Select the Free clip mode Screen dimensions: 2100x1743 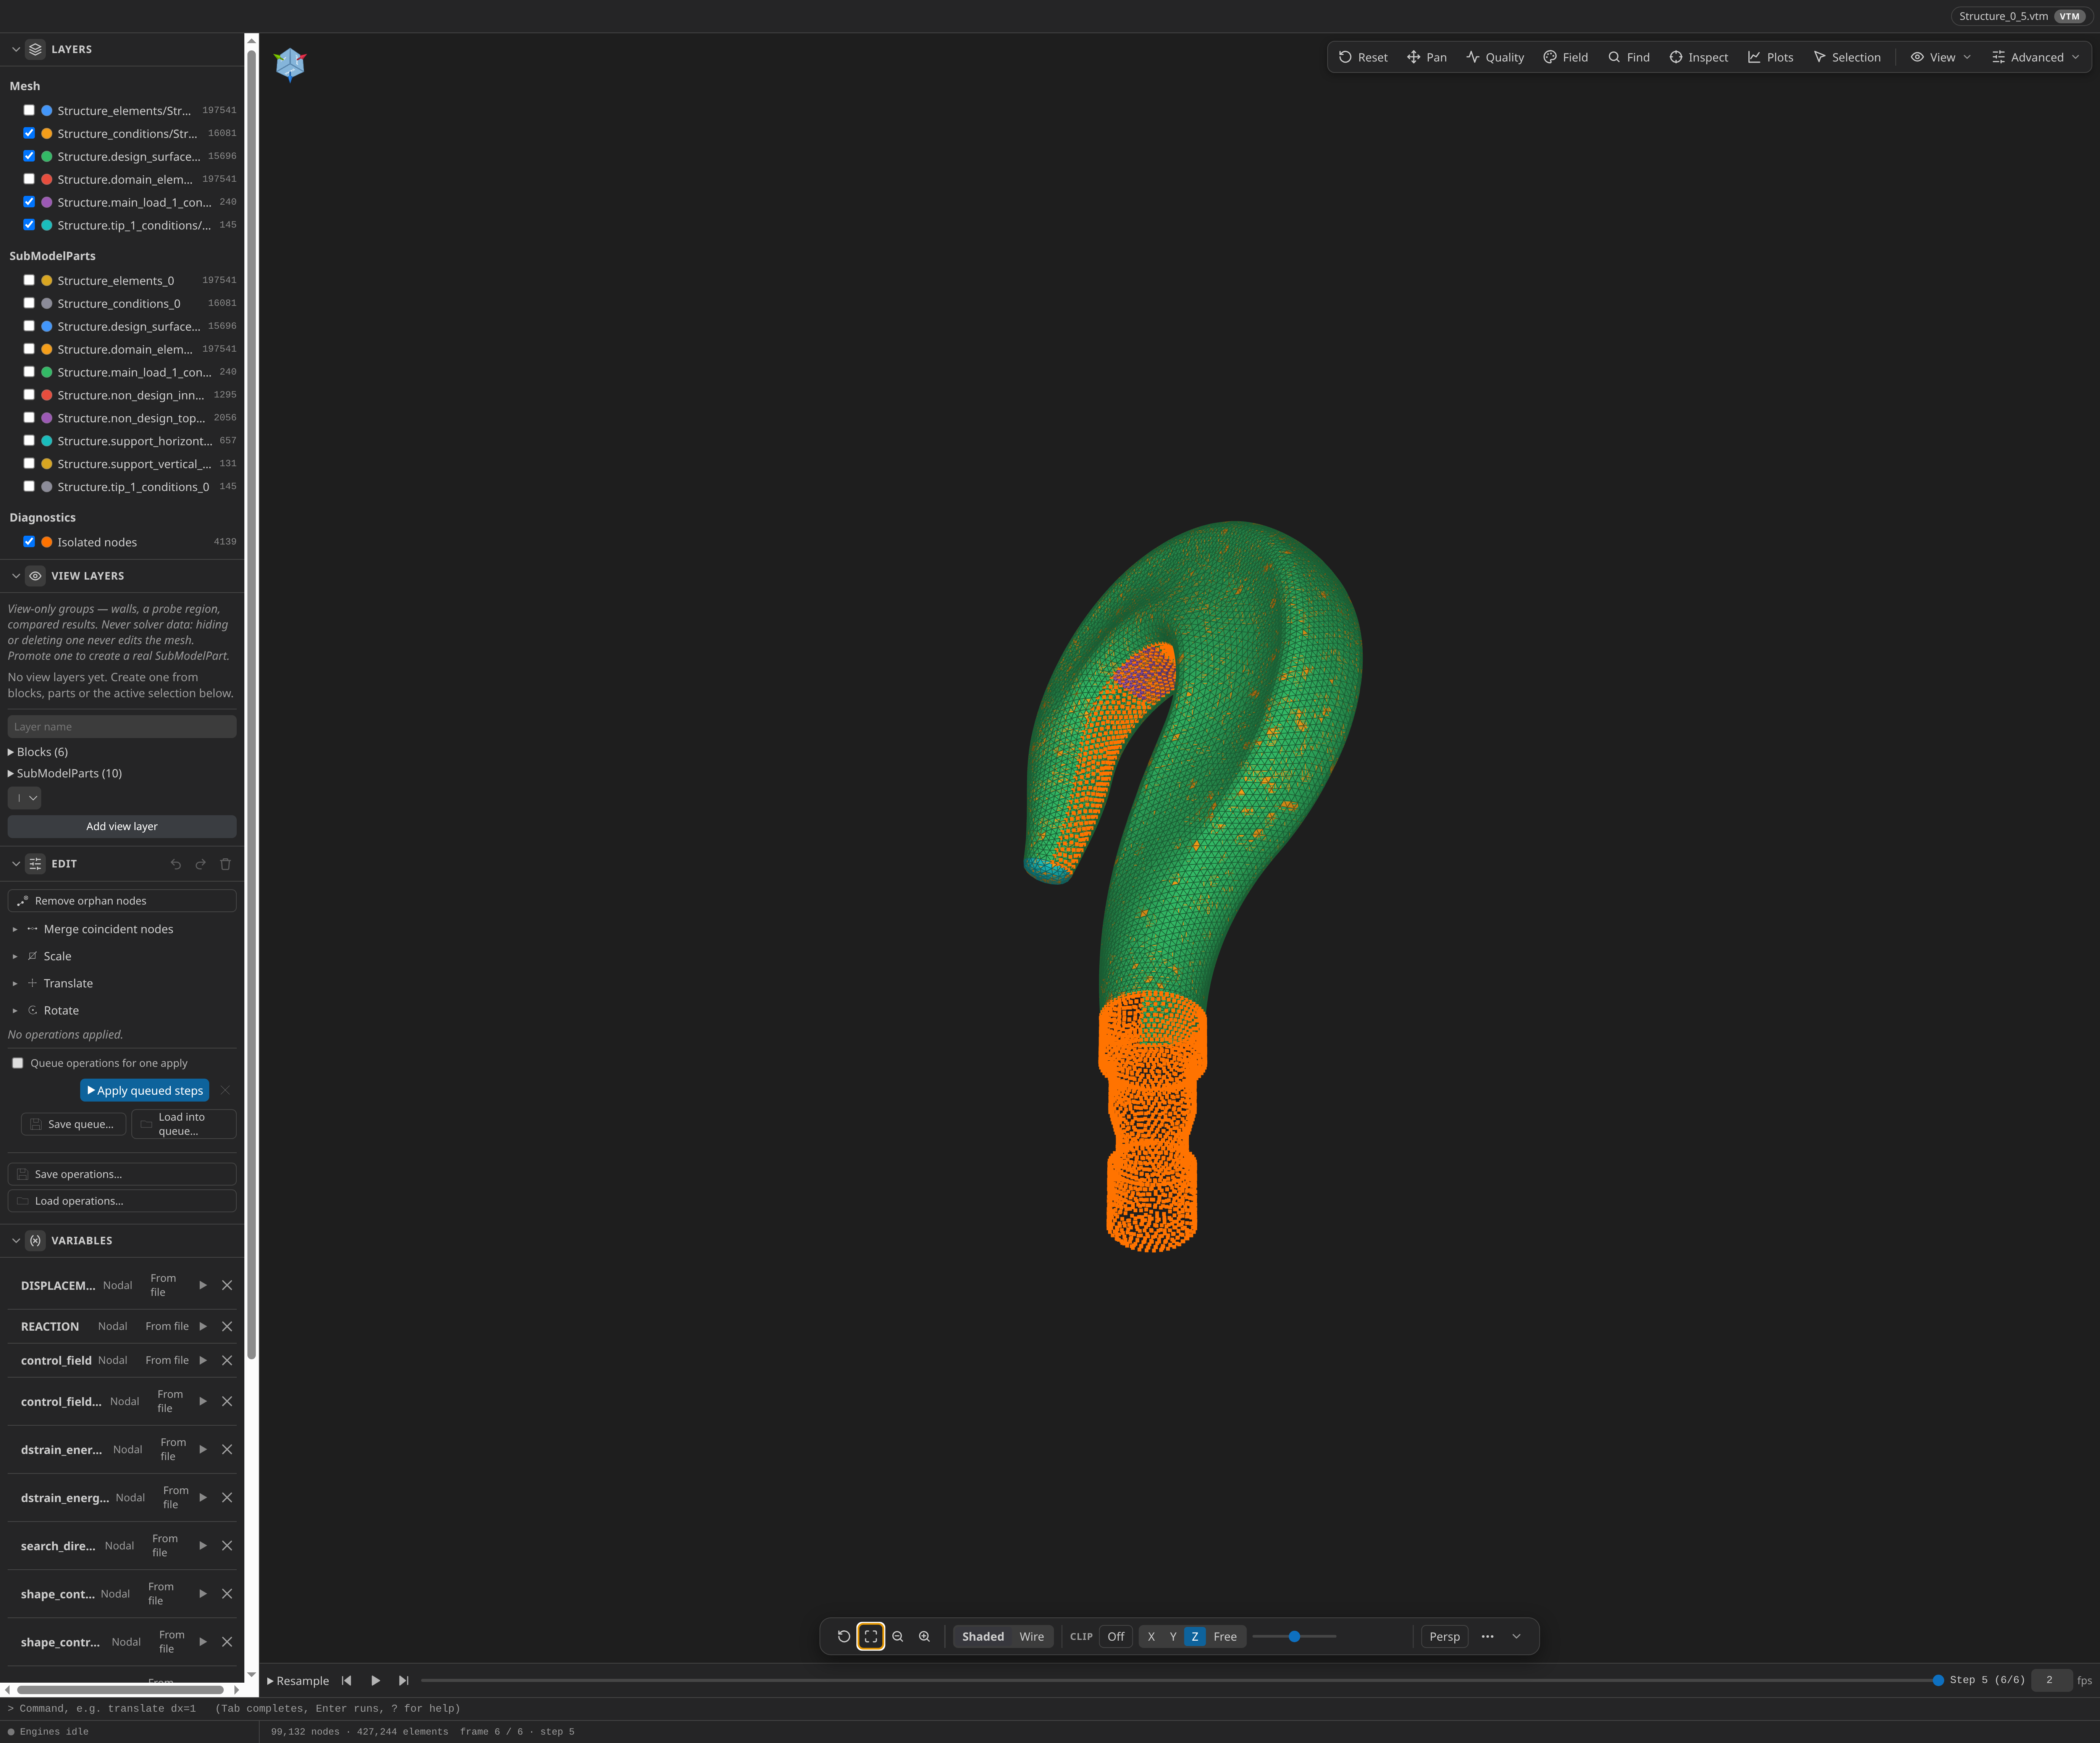[x=1225, y=1636]
